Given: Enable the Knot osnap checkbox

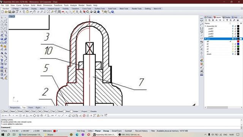Looking at the screenshot, I should pos(65,112).
